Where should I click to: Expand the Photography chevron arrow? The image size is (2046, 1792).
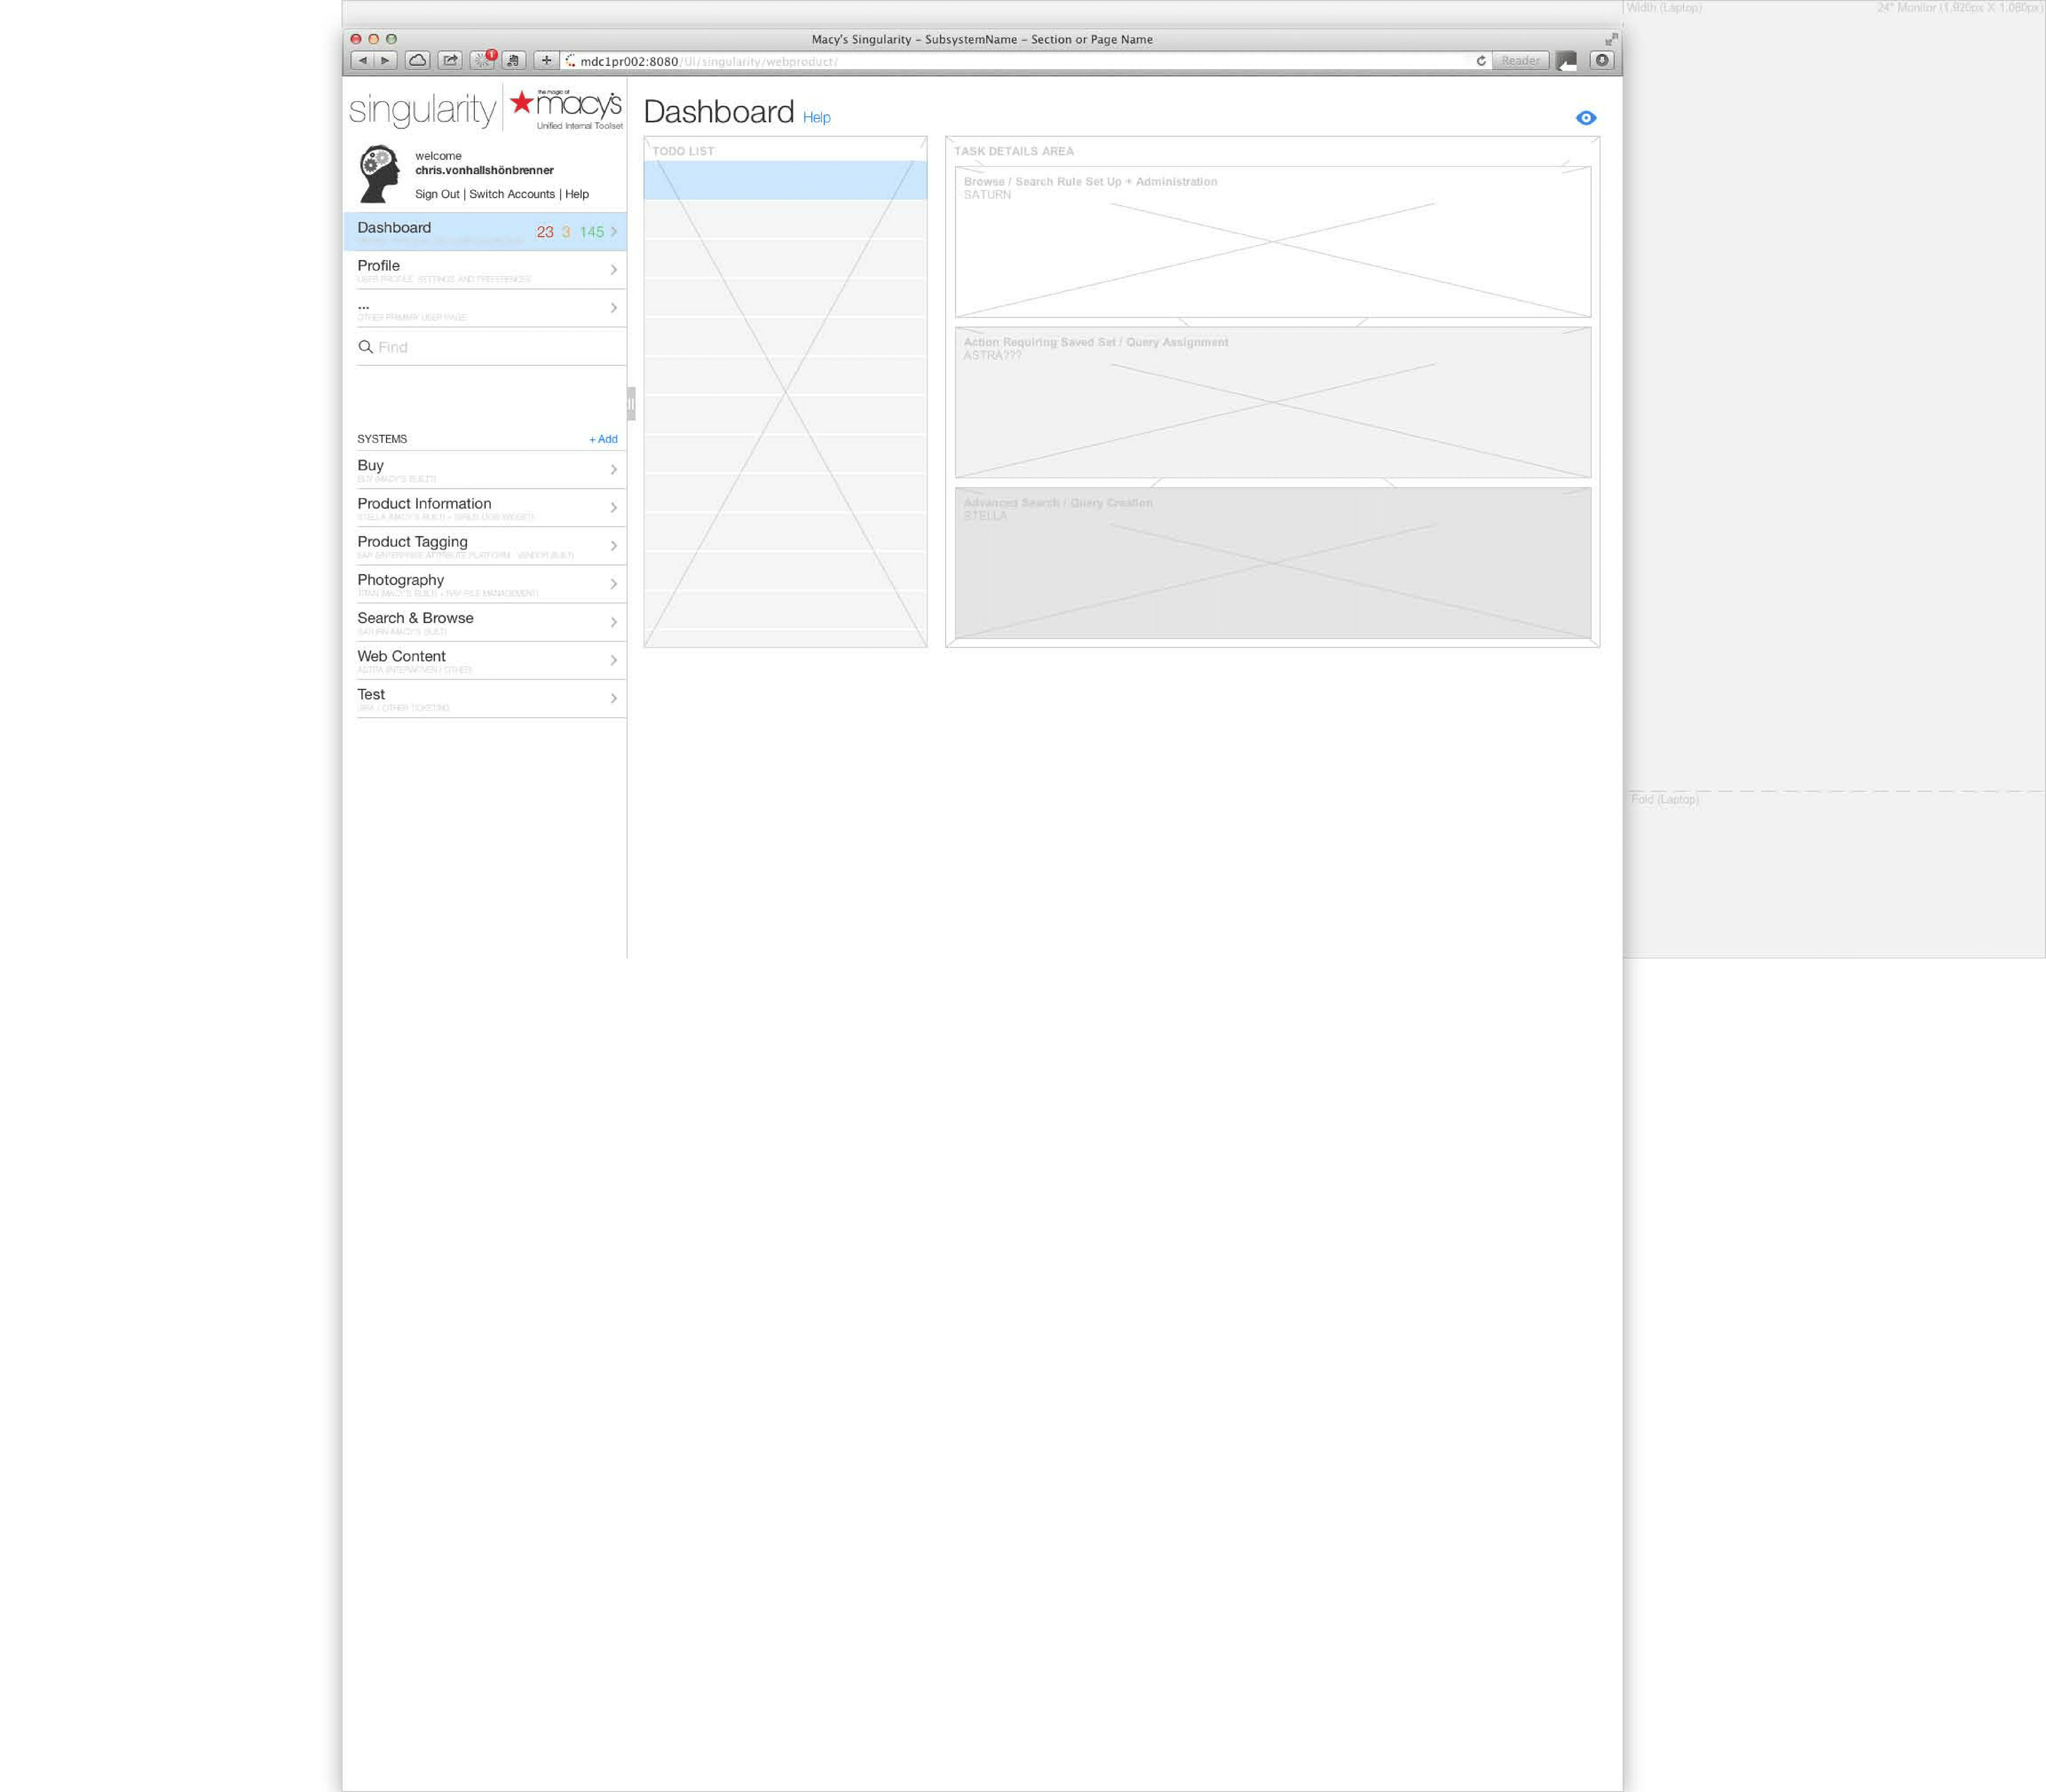(x=613, y=584)
